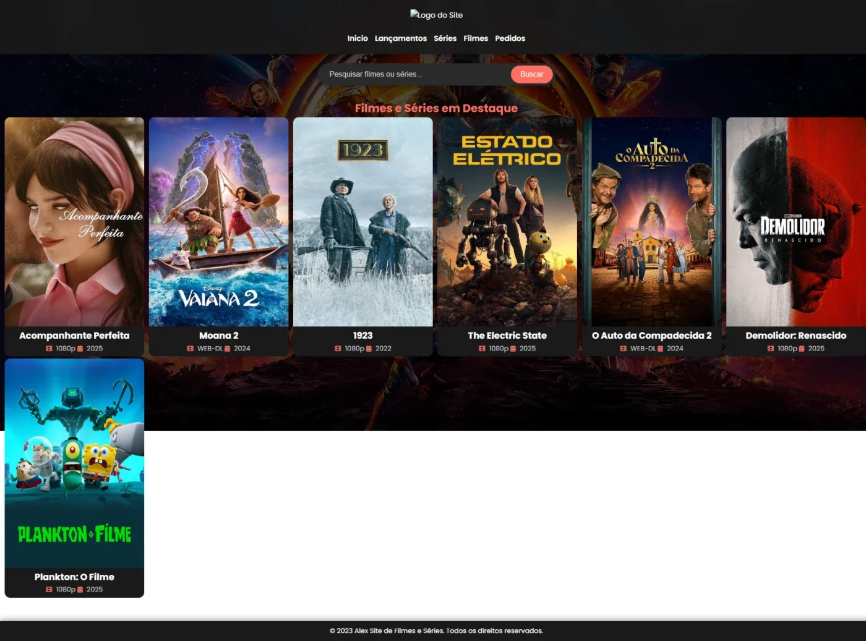Viewport: 866px width, 641px height.
Task: Navigate to the Filmes section
Action: [x=476, y=38]
